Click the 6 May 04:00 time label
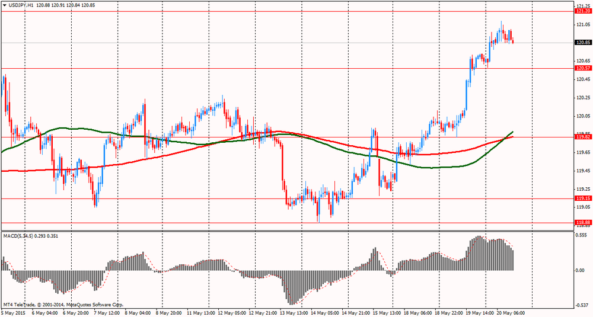 (x=44, y=313)
